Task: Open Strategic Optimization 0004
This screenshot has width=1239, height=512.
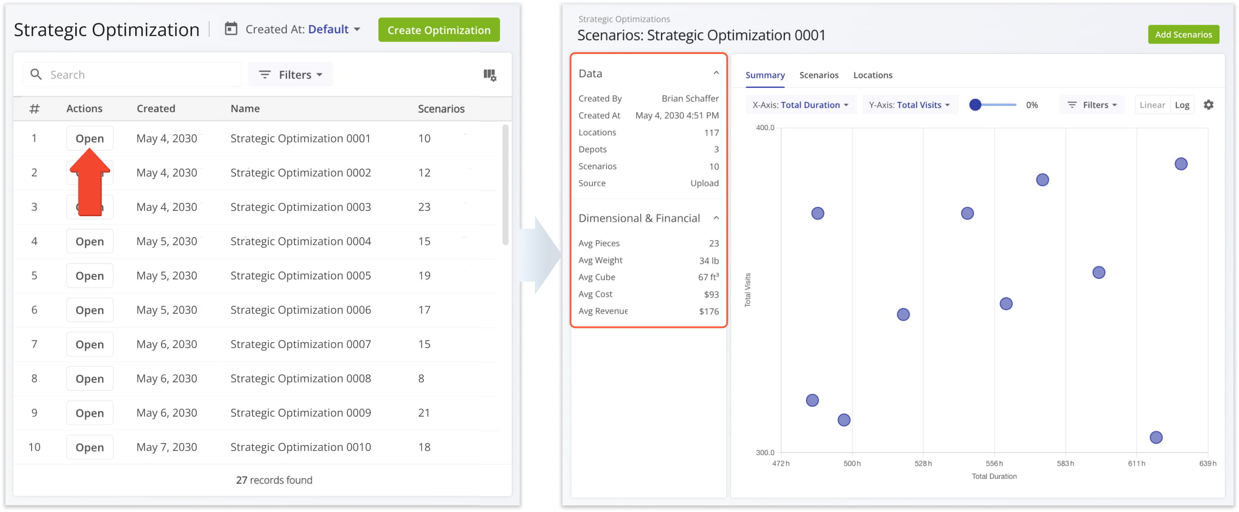Action: pos(89,241)
